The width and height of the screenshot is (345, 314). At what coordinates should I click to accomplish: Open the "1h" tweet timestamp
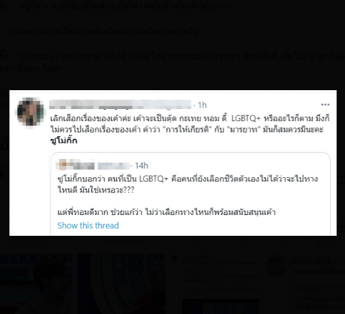point(202,105)
